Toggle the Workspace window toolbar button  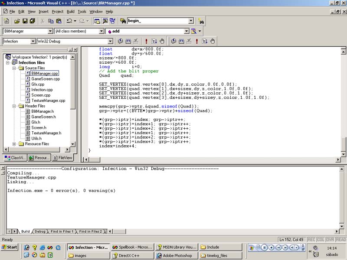click(97, 21)
